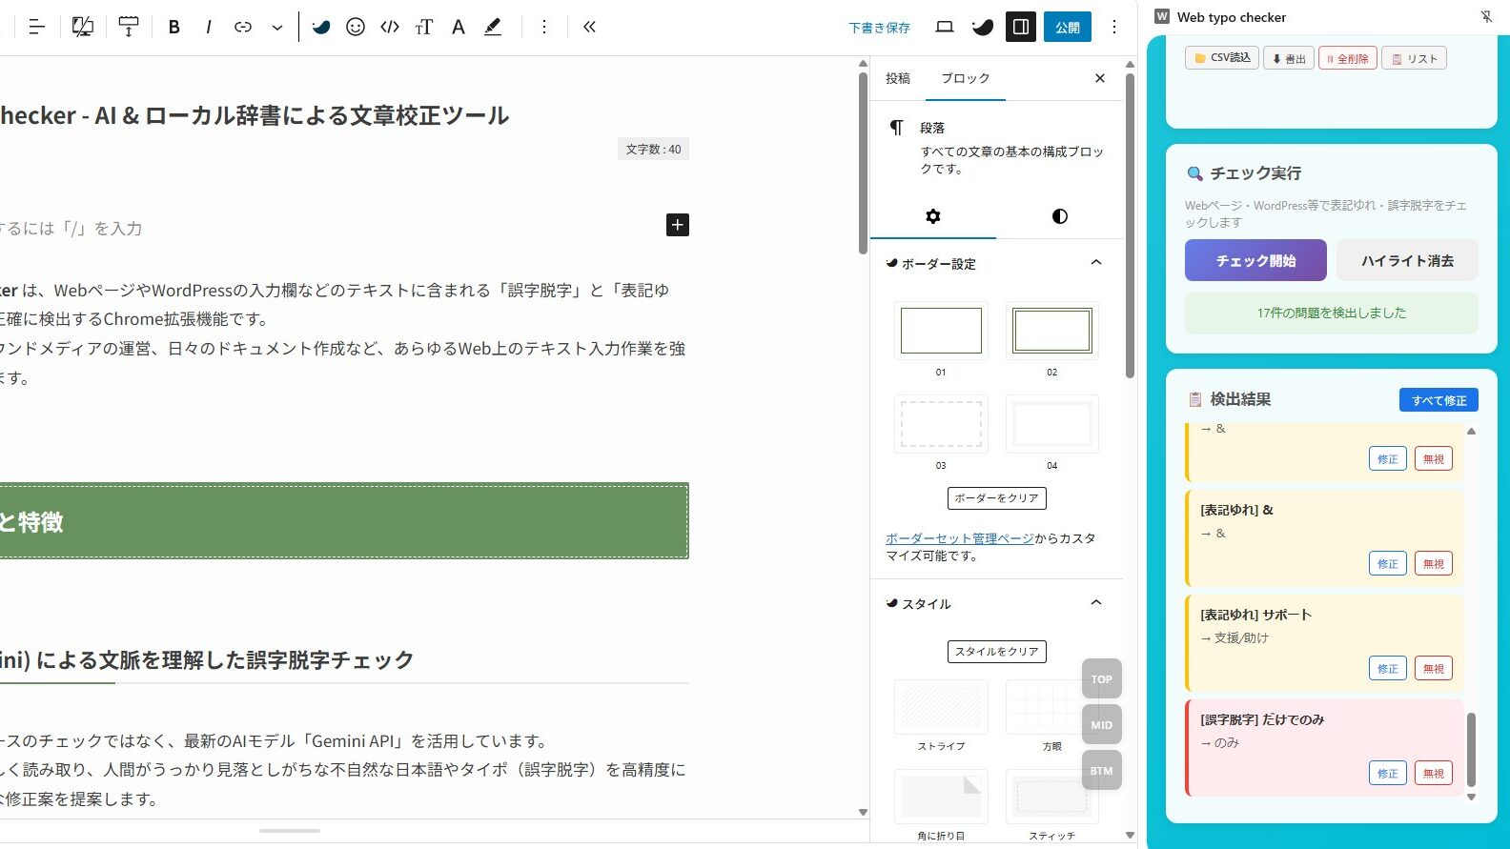This screenshot has width=1510, height=849.
Task: Click the inline code icon
Action: coord(390,27)
